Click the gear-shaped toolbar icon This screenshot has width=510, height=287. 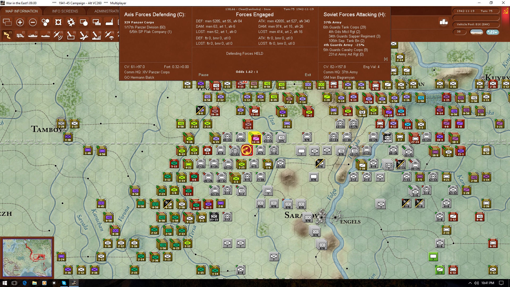pos(71,22)
